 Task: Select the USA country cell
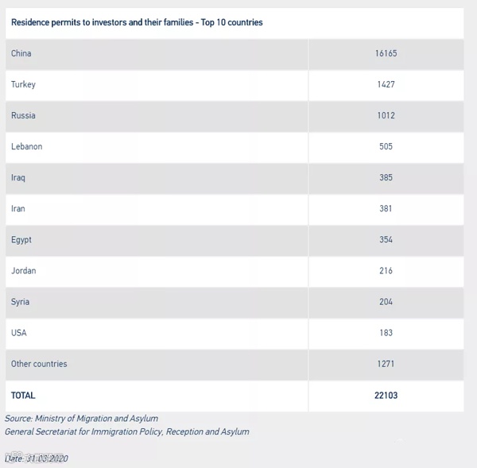(x=19, y=332)
